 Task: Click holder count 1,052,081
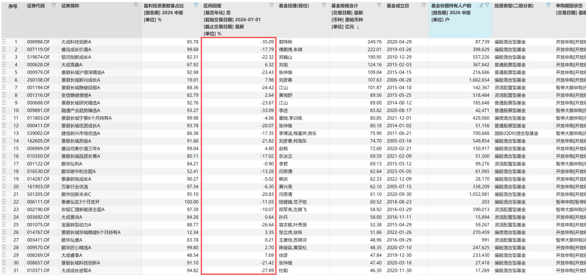click(x=479, y=194)
